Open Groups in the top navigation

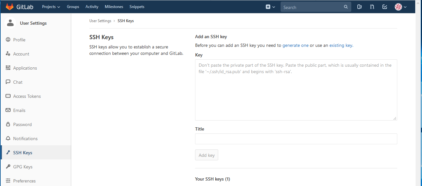pyautogui.click(x=73, y=7)
